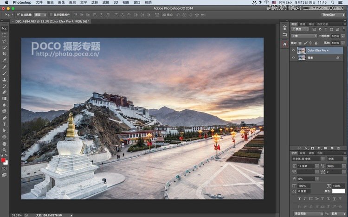
Task: Select the Quick Selection tool
Action: [x=4, y=47]
